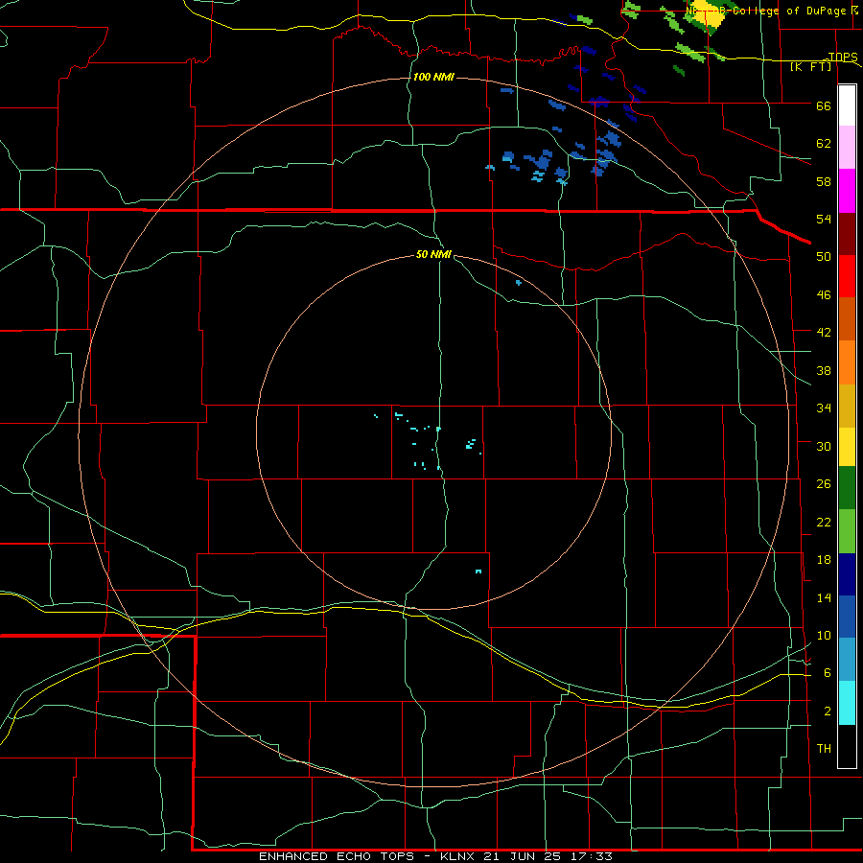This screenshot has height=863, width=863.
Task: Click the legend value '50'
Action: point(824,256)
